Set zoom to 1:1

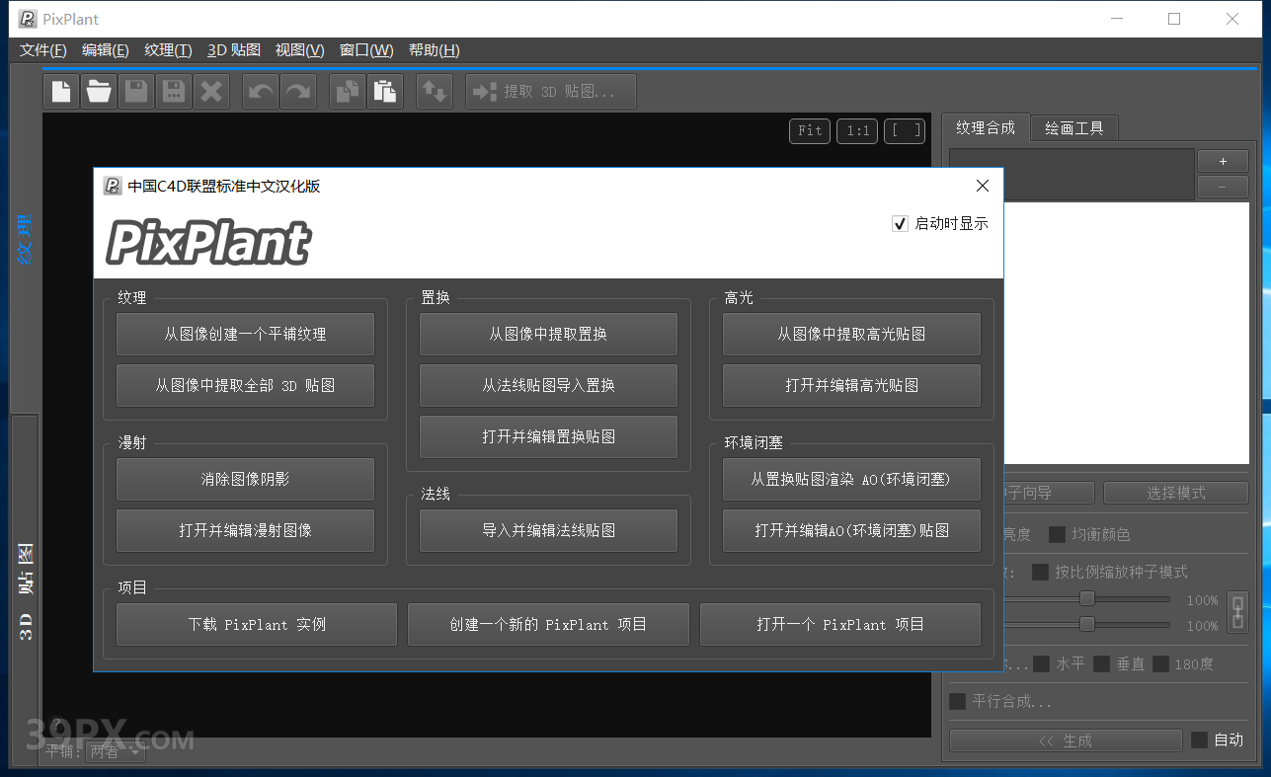click(857, 130)
